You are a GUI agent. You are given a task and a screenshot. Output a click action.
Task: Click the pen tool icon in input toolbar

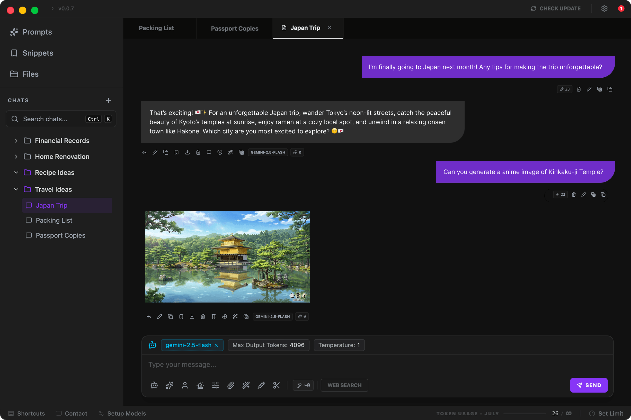pos(261,385)
